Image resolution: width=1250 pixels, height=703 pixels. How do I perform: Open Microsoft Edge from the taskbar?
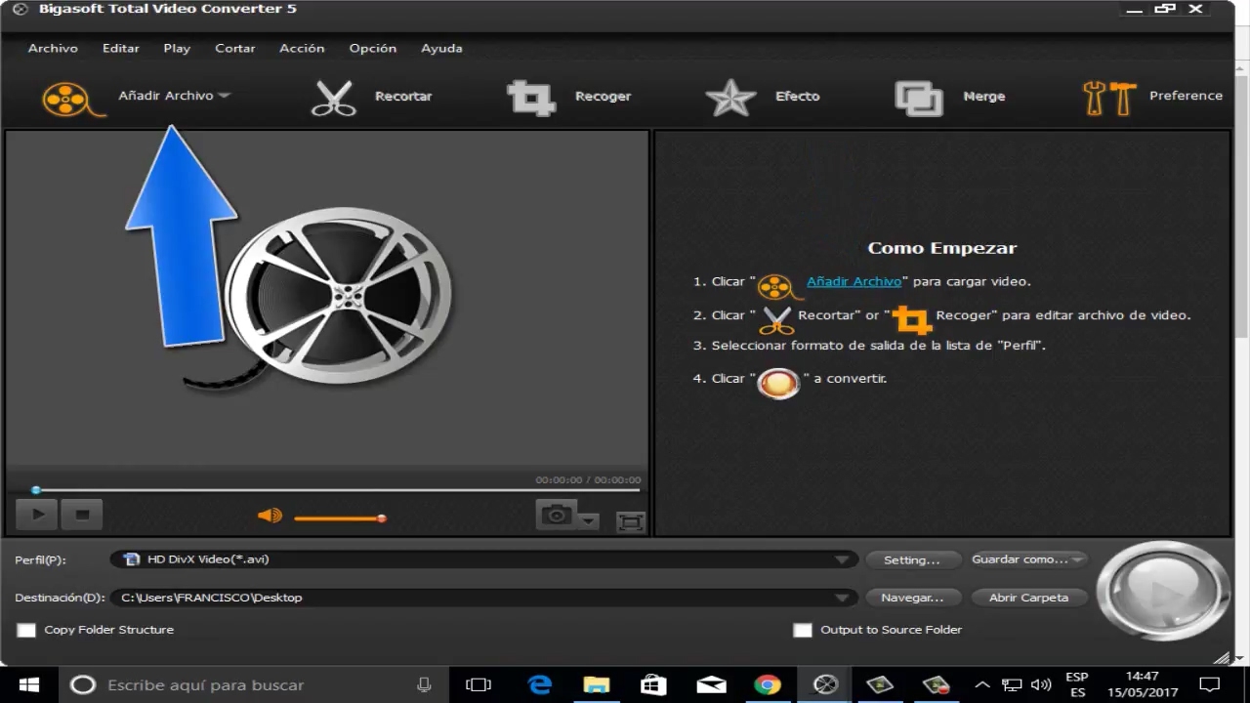coord(539,684)
